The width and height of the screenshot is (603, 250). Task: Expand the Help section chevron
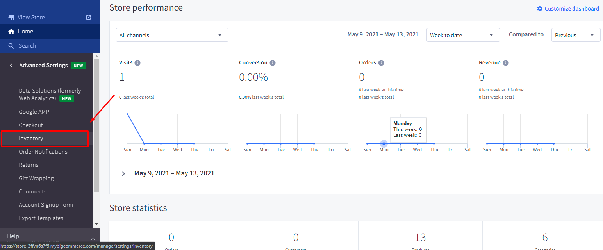pyautogui.click(x=93, y=239)
